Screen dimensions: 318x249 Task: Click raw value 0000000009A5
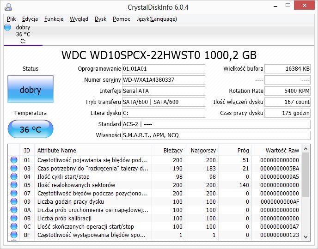(x=280, y=176)
